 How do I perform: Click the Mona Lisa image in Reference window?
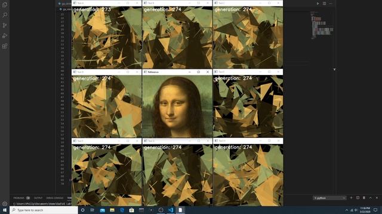pyautogui.click(x=177, y=106)
